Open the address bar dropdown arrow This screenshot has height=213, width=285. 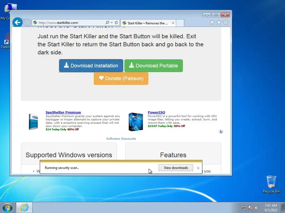112,23
